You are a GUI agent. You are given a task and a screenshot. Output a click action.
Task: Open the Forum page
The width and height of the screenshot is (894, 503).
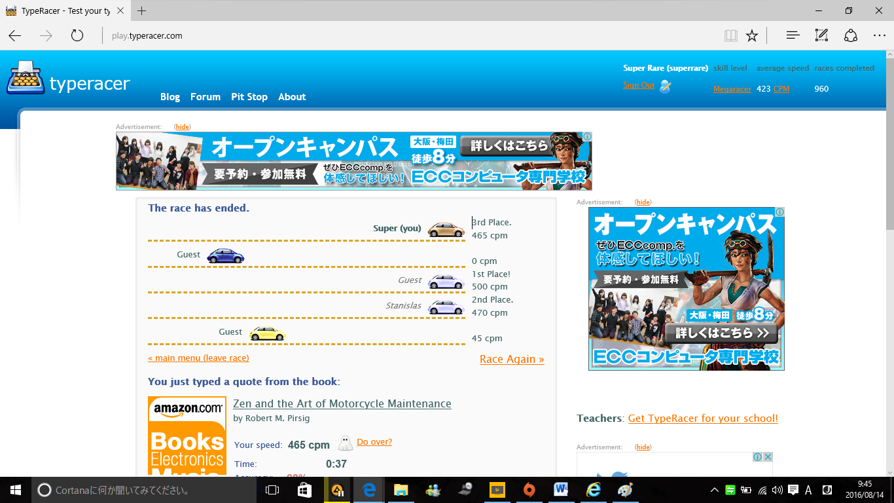point(206,97)
